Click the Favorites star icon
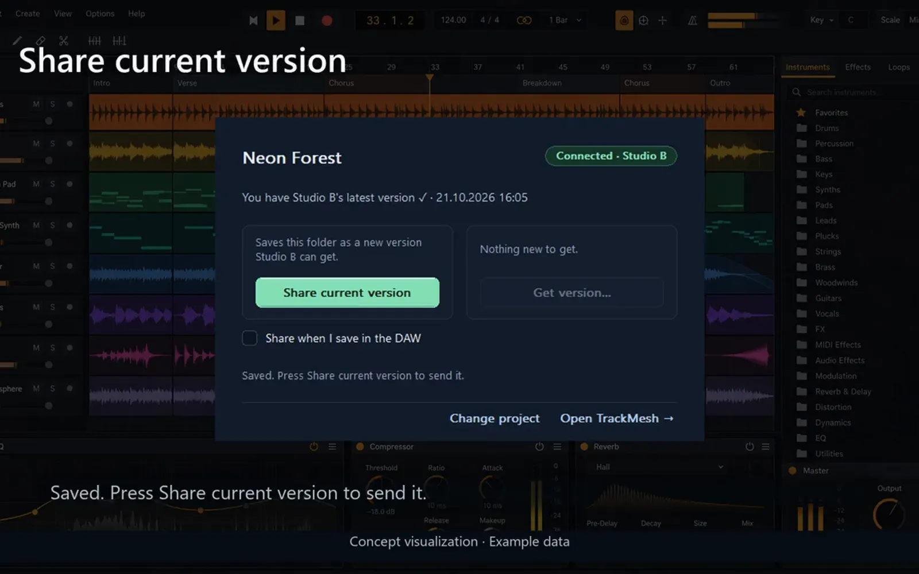This screenshot has width=919, height=574. pyautogui.click(x=801, y=113)
